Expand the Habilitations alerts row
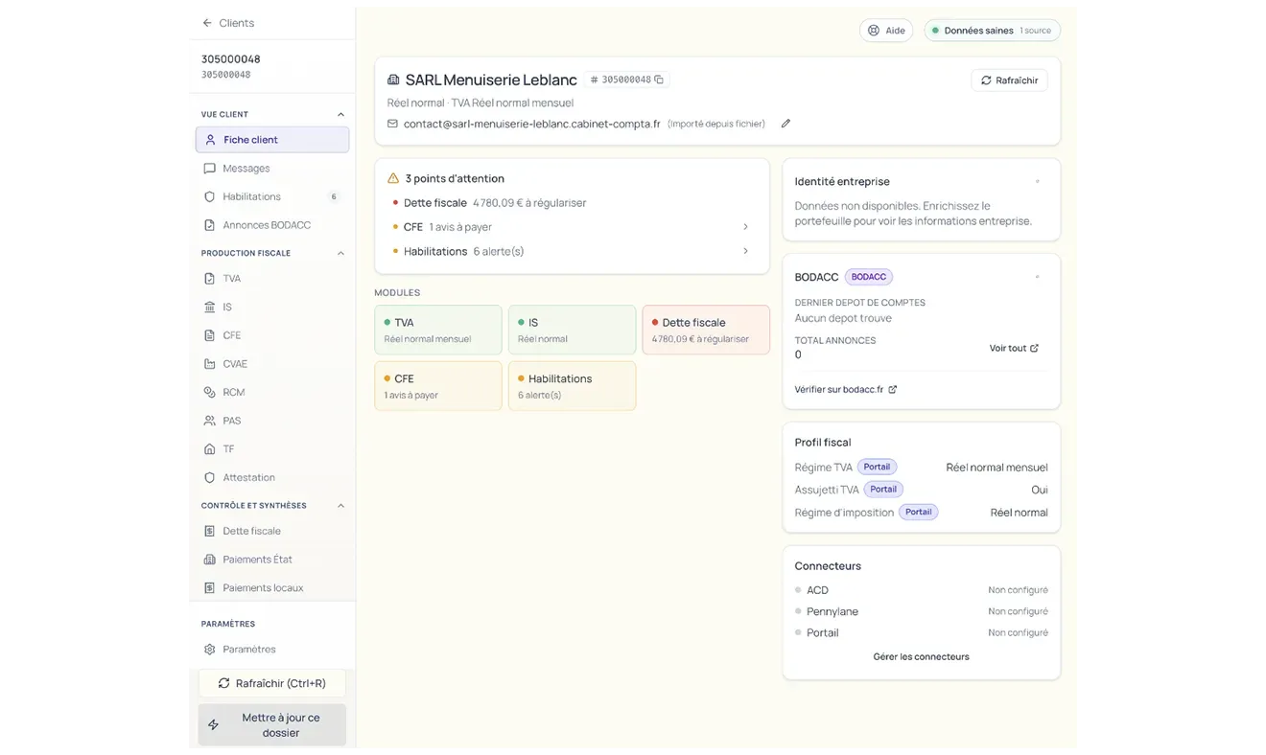1266x755 pixels. pyautogui.click(x=572, y=251)
